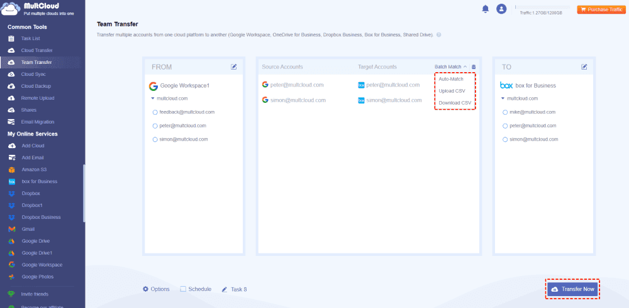Open transfer Options settings

pyautogui.click(x=156, y=289)
